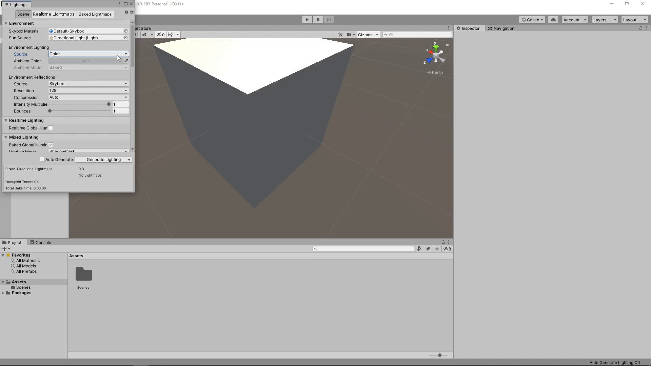Viewport: 651px width, 366px height.
Task: Open reflection Resolution dropdown
Action: (88, 90)
